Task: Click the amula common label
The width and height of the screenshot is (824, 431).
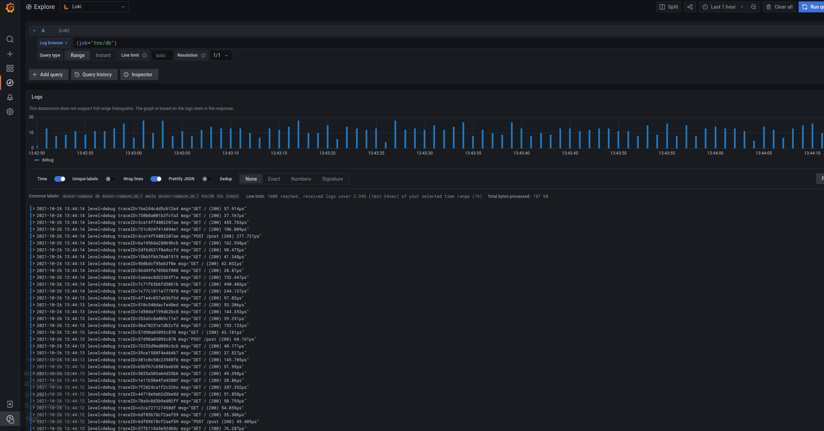Action: point(150,196)
